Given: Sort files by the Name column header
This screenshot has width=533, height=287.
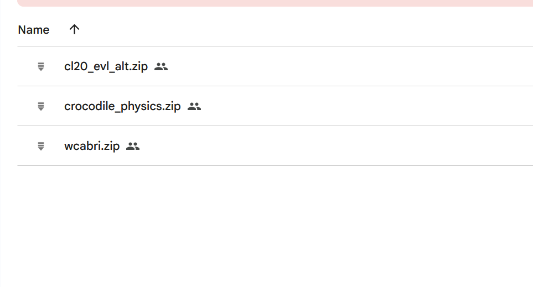Looking at the screenshot, I should point(34,30).
